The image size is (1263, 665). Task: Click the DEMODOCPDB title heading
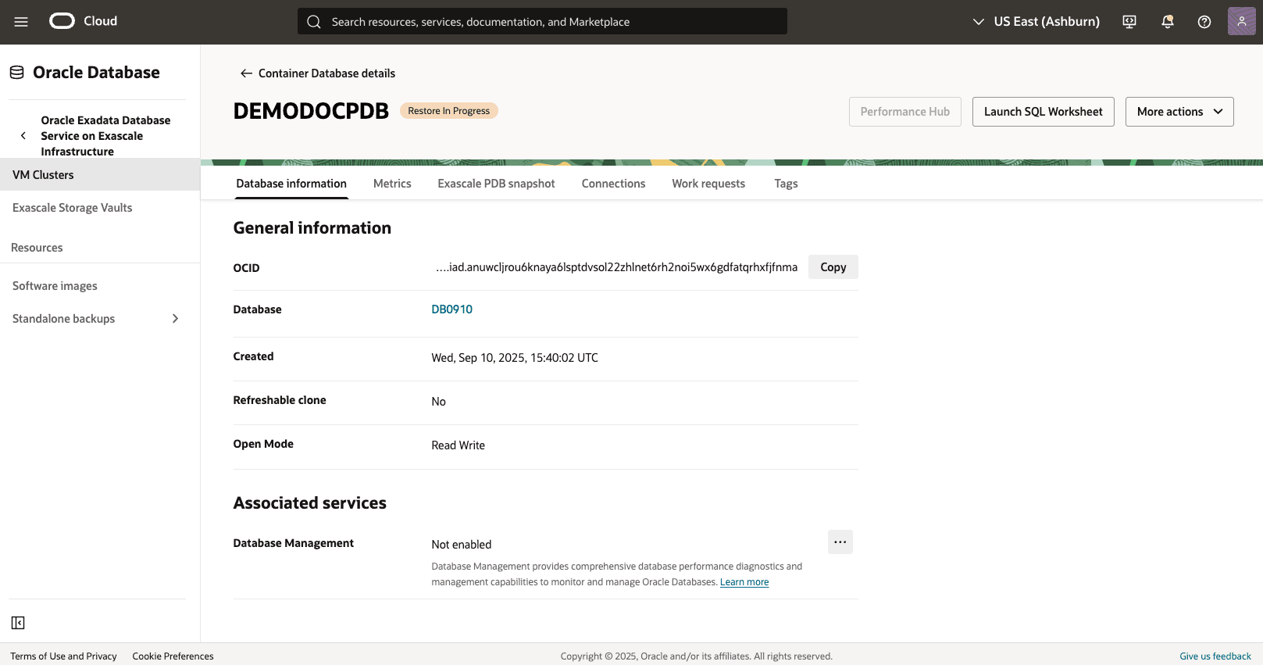[x=311, y=111]
